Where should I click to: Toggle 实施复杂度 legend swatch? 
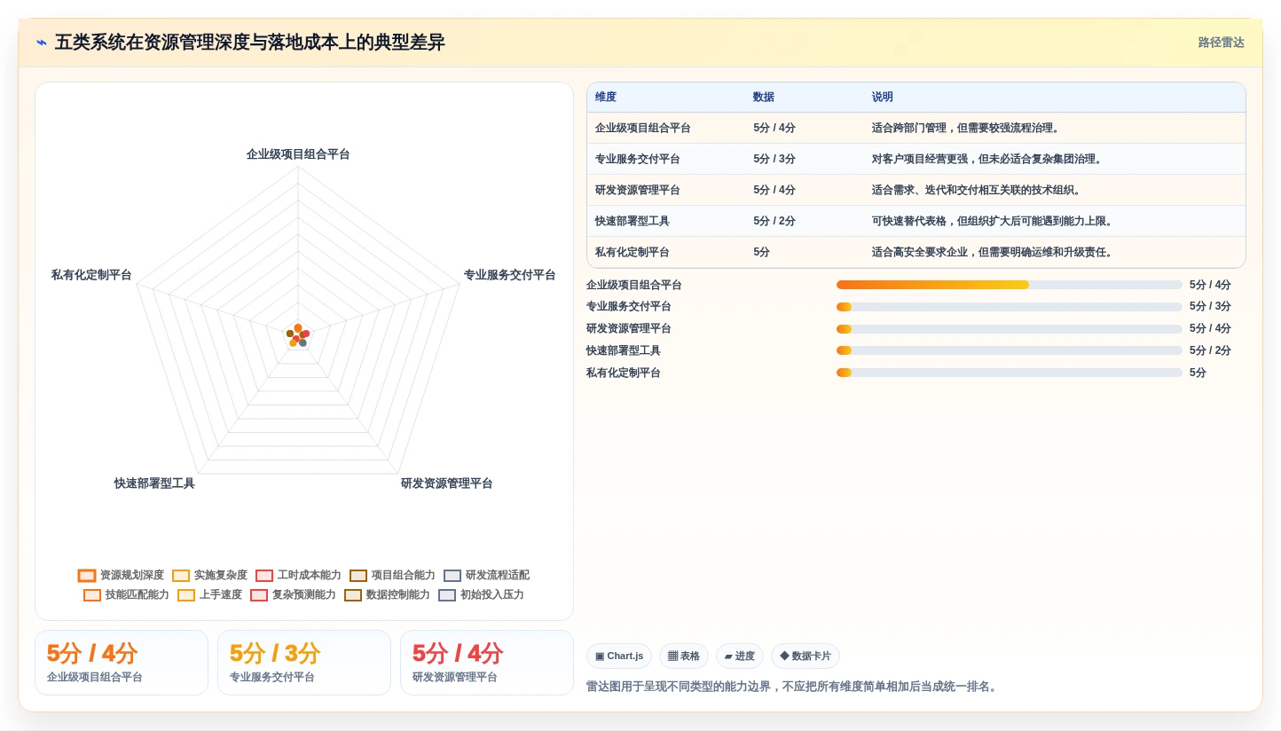181,576
